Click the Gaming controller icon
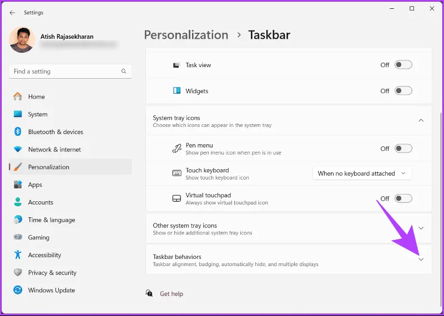The width and height of the screenshot is (444, 316). (18, 237)
